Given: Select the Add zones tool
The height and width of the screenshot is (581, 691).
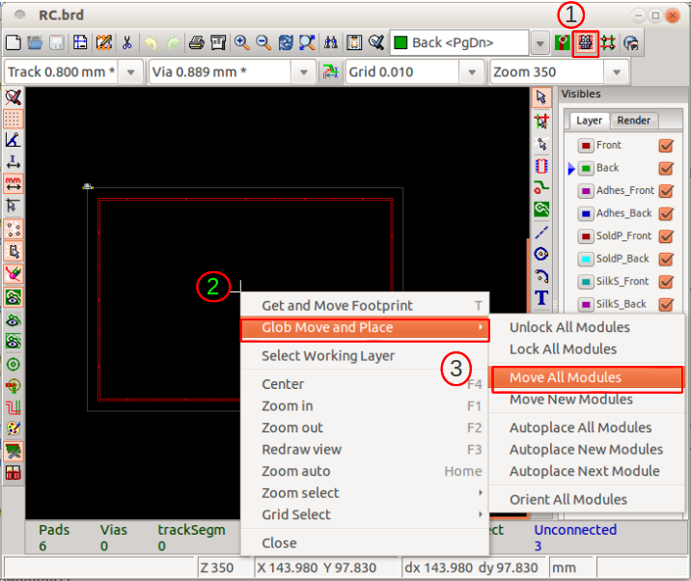Looking at the screenshot, I should pyautogui.click(x=541, y=209).
